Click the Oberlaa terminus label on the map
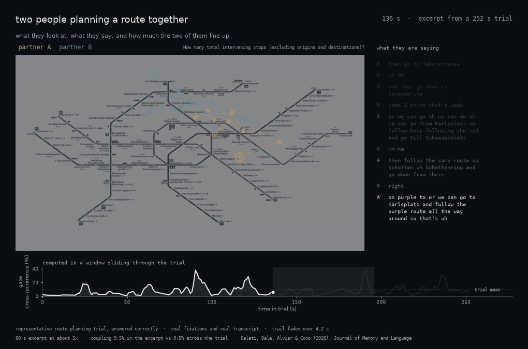The image size is (528, 349). pyautogui.click(x=225, y=221)
